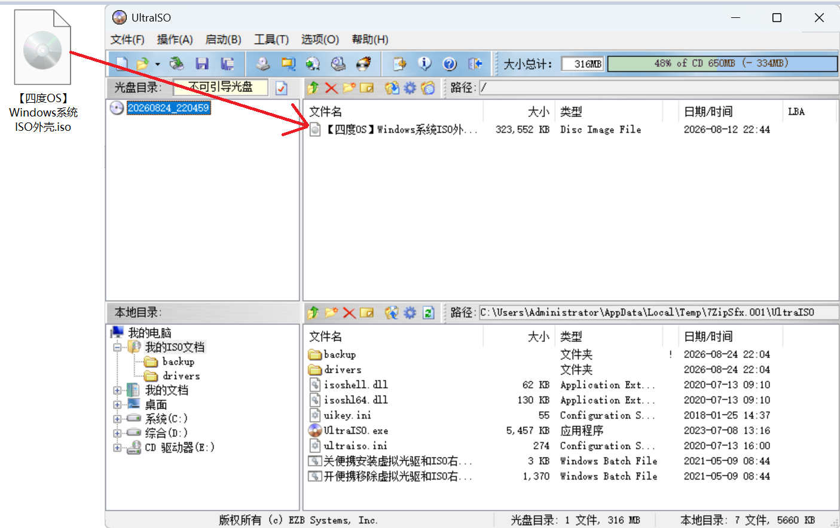
Task: Open the 选项(O) menu
Action: [x=320, y=39]
